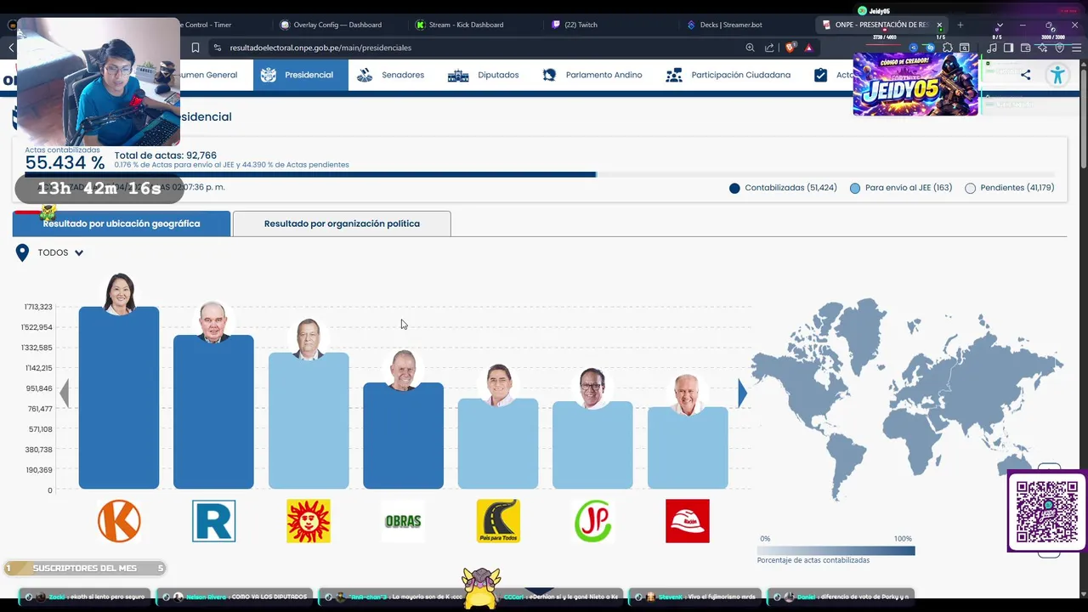Click the QR code overlay image

(x=1047, y=512)
